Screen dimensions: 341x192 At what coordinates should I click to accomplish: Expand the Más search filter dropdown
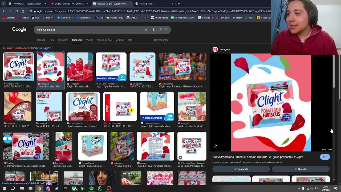(131, 40)
